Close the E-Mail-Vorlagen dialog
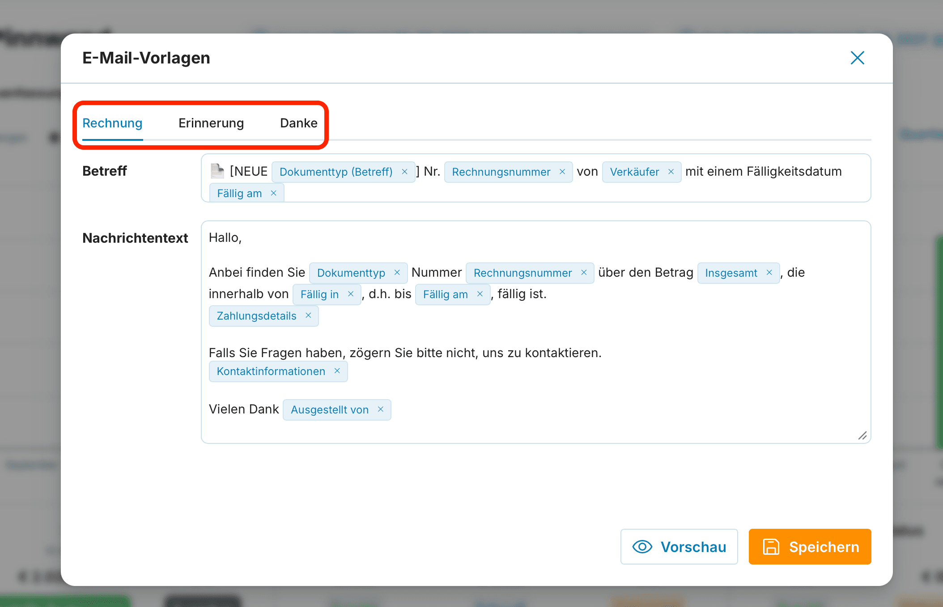The image size is (943, 607). (x=857, y=58)
